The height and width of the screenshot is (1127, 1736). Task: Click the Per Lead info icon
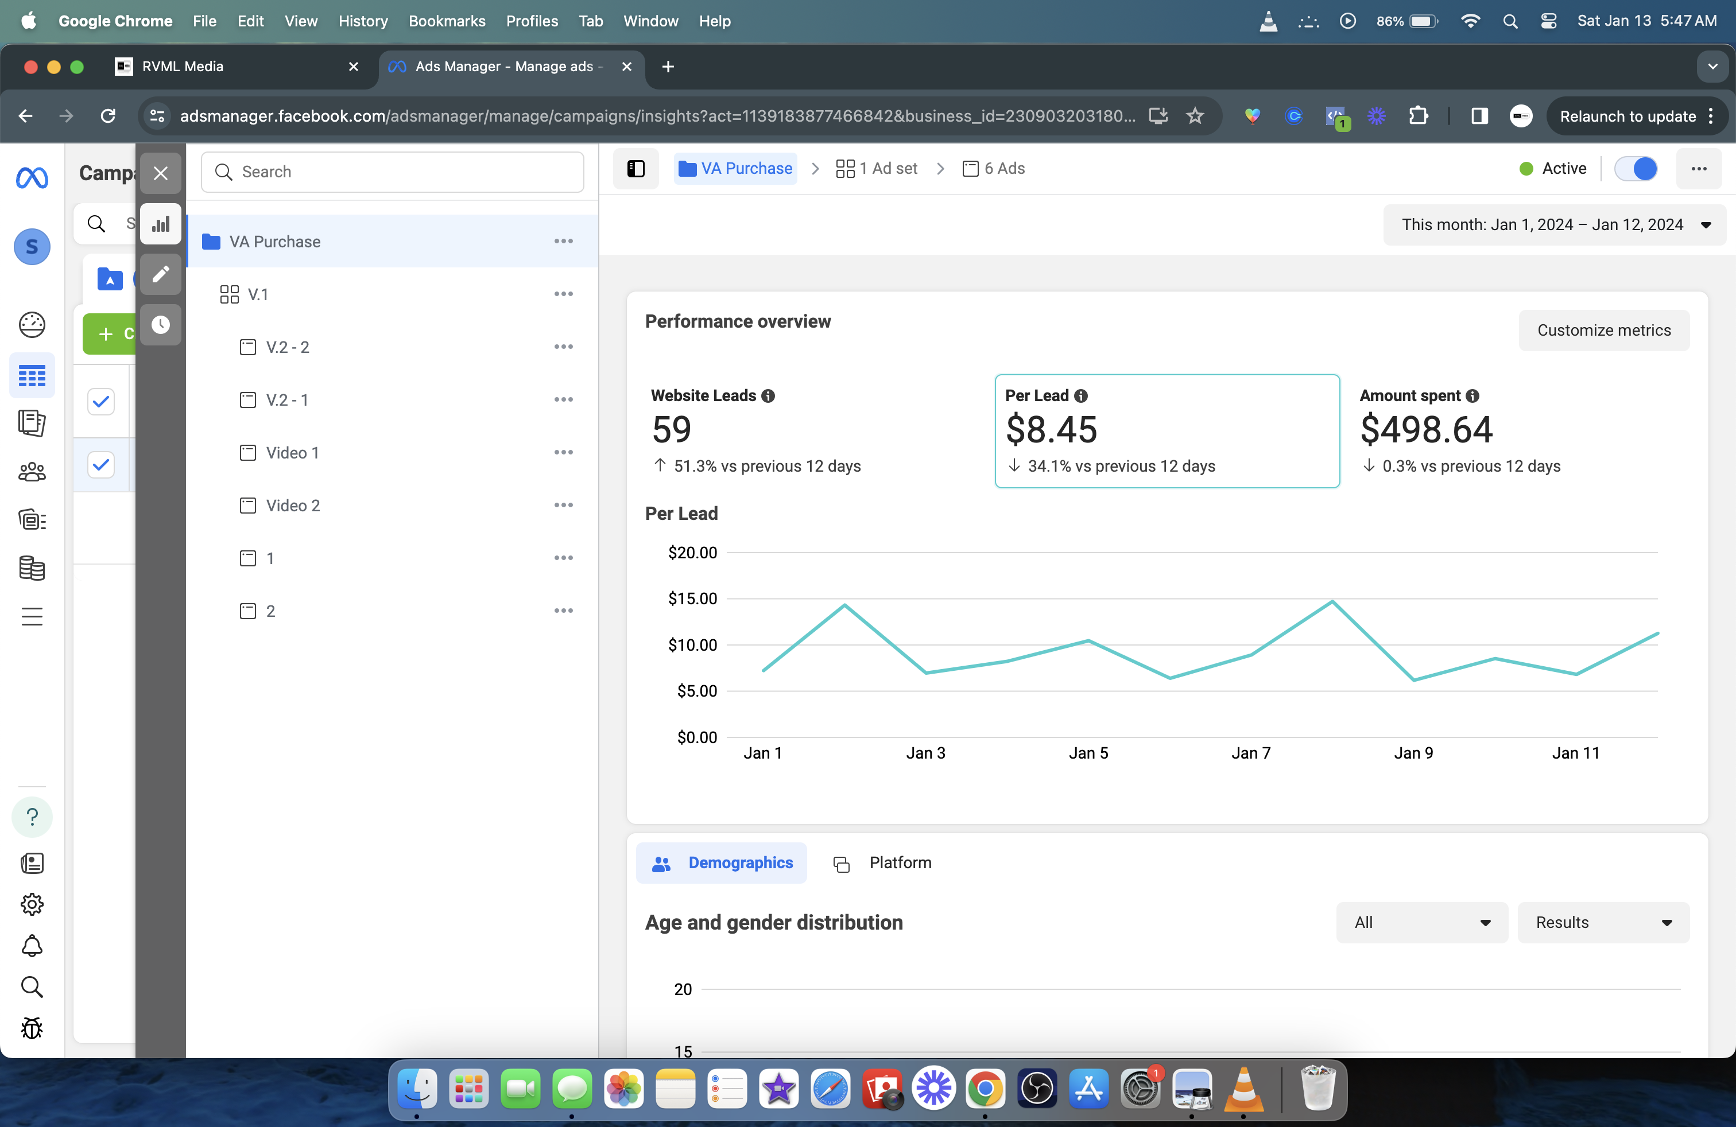point(1081,396)
